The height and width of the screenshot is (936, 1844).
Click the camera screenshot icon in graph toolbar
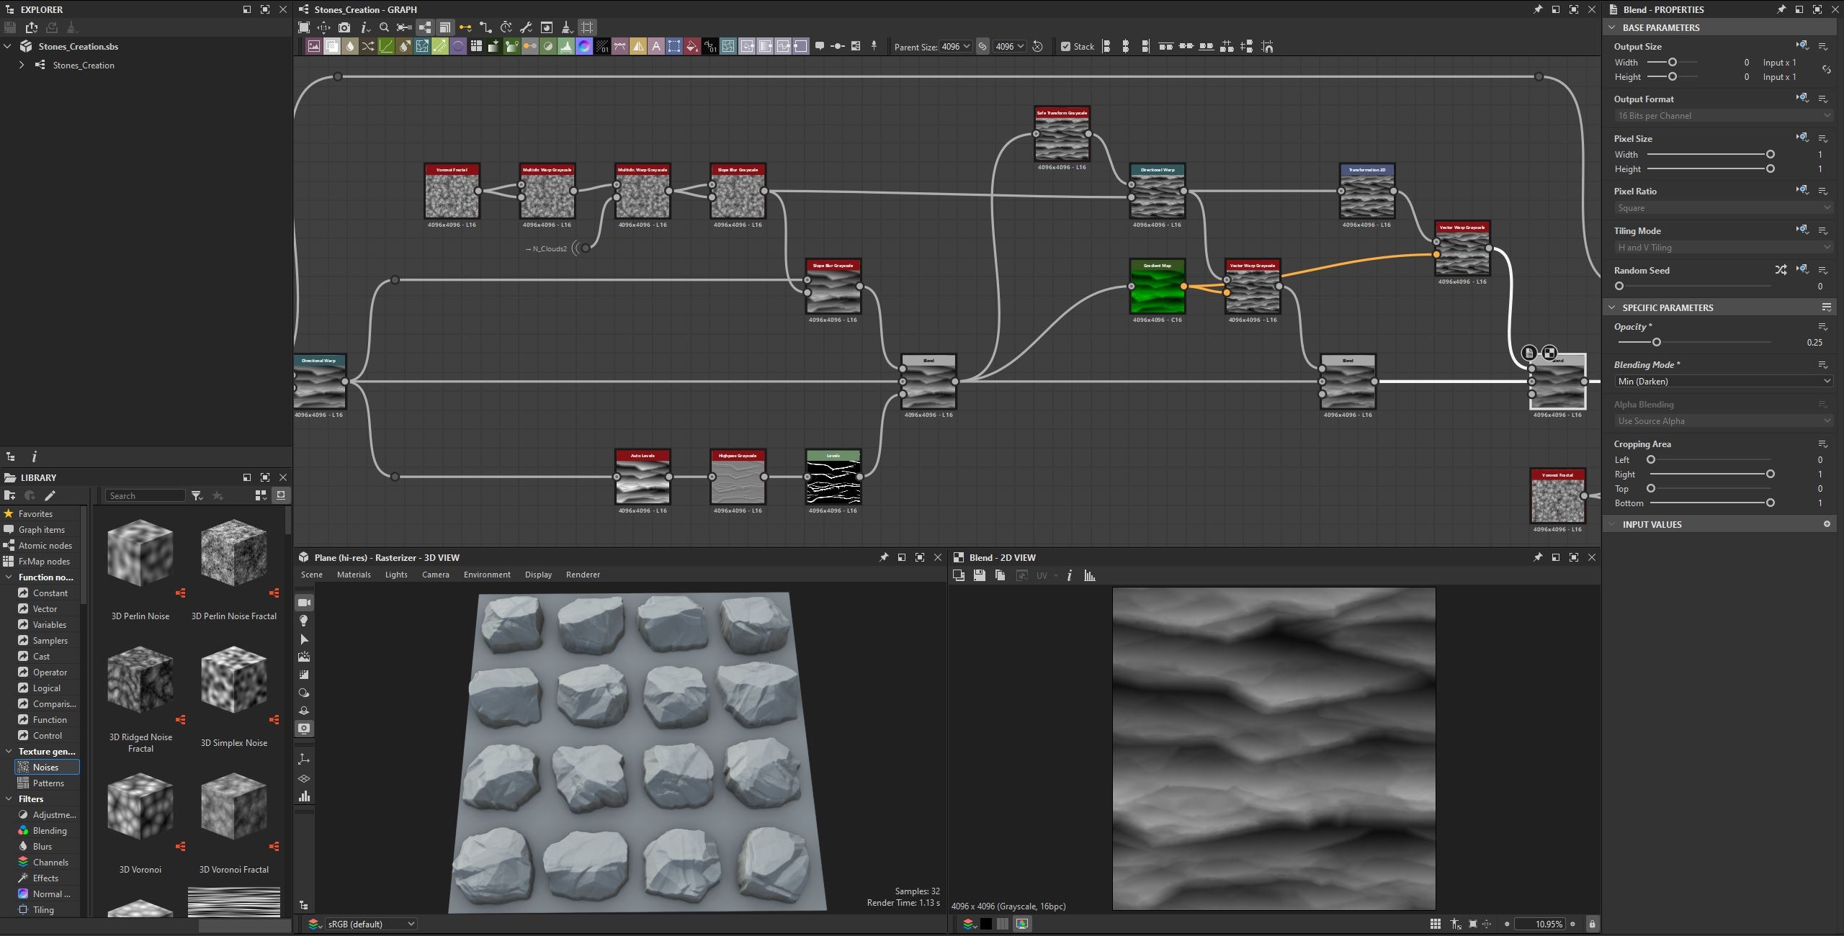click(x=344, y=27)
